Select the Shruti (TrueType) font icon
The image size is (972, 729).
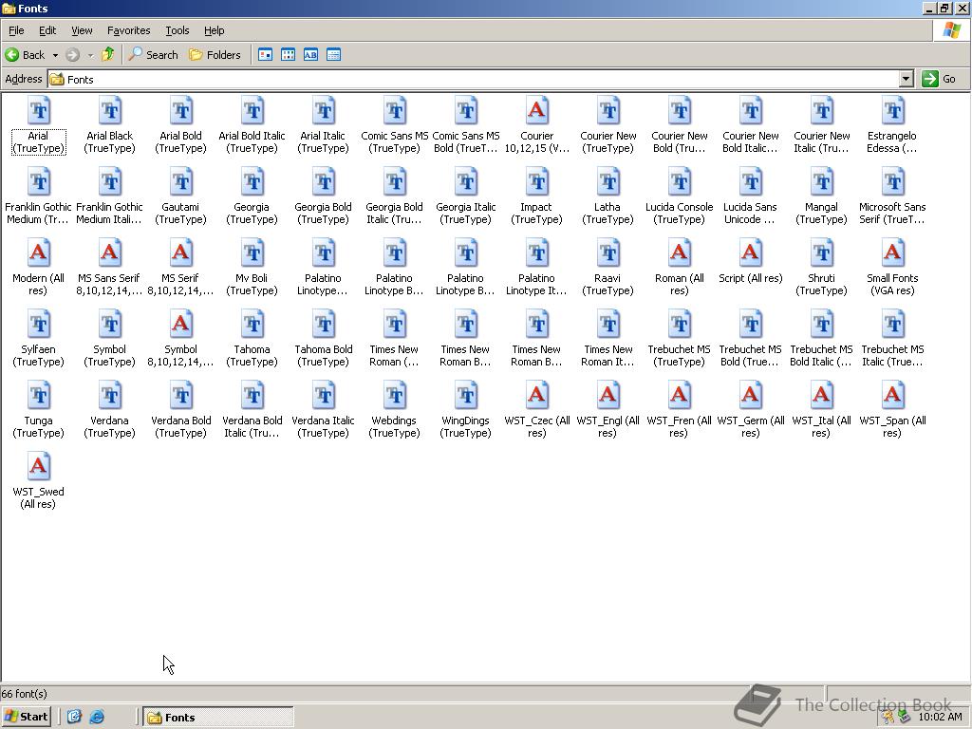coord(822,252)
